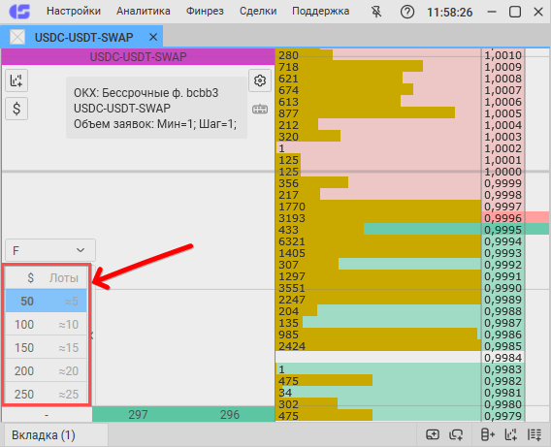Expand the F dropdown selector
The image size is (551, 447).
click(50, 250)
